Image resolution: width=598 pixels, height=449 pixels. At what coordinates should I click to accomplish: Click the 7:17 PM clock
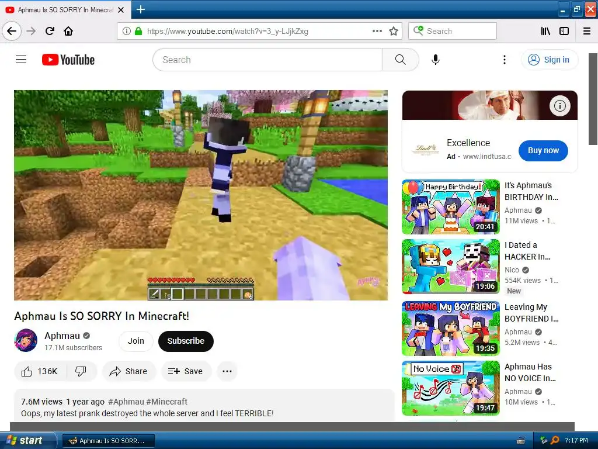click(x=576, y=440)
